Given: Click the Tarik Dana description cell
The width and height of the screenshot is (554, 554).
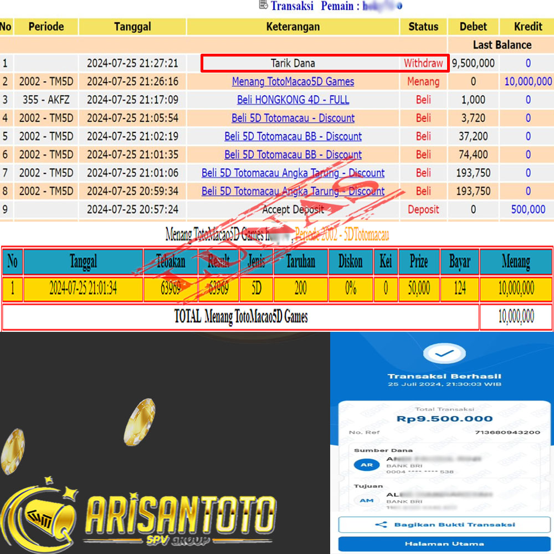Looking at the screenshot, I should (293, 63).
